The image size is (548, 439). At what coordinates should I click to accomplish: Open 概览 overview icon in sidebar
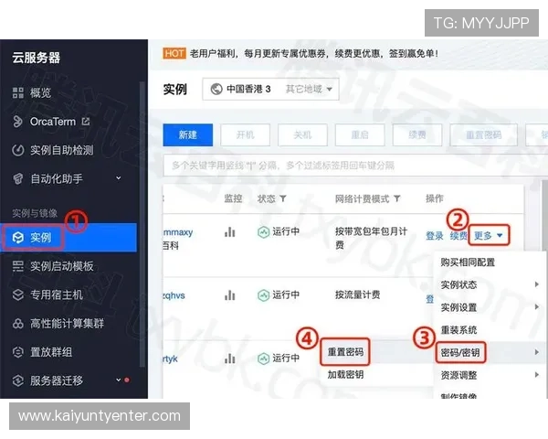(18, 92)
